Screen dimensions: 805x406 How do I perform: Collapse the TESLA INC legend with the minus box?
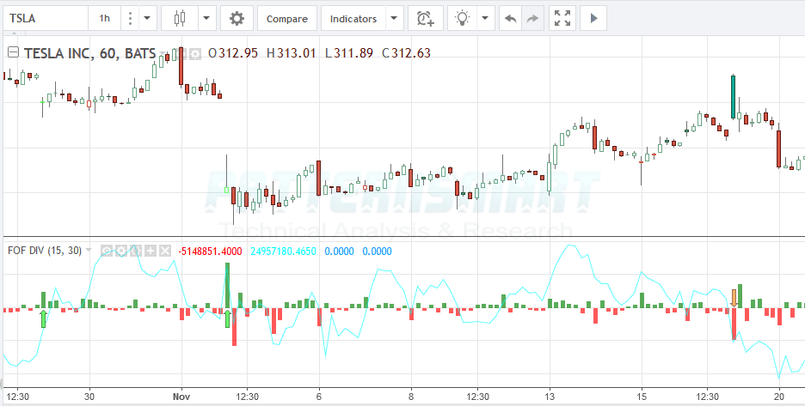(x=14, y=52)
